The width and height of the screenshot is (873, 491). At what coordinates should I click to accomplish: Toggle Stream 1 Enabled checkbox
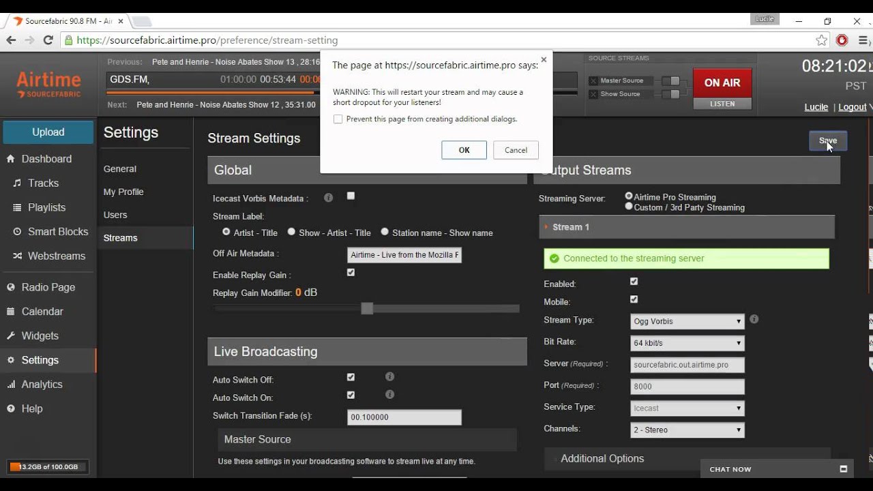[634, 282]
